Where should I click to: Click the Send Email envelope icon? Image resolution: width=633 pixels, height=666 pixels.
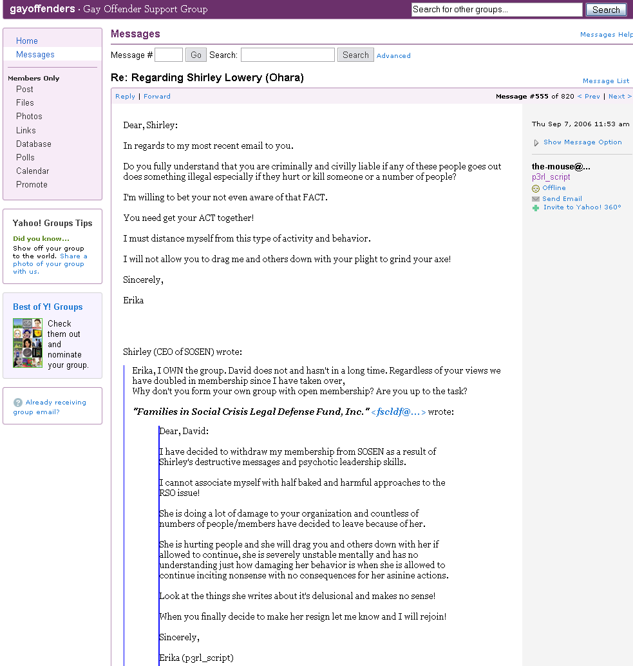point(536,199)
